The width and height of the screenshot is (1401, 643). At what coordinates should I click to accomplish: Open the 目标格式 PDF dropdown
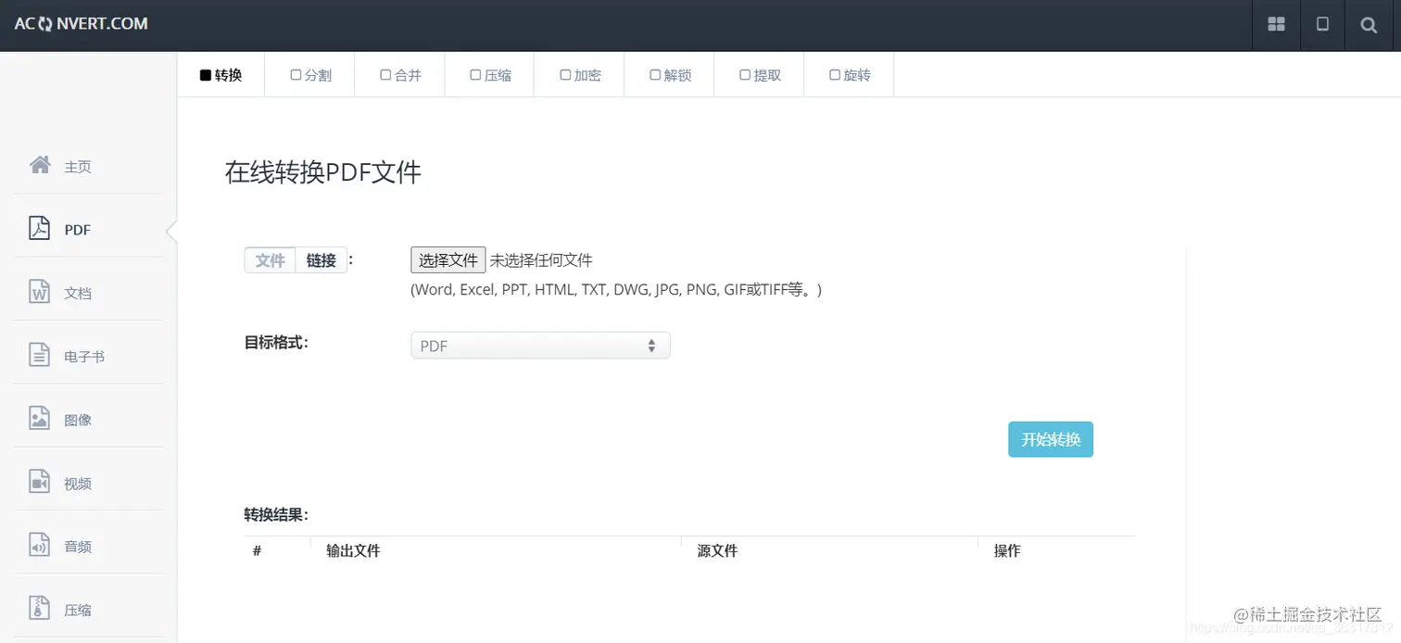tap(540, 346)
